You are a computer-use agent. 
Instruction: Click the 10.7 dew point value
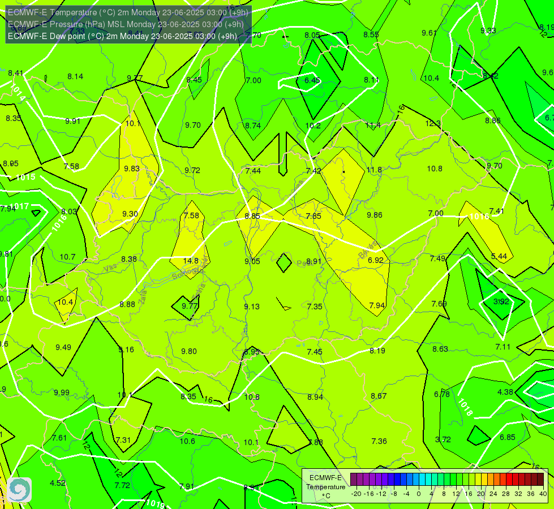67,257
